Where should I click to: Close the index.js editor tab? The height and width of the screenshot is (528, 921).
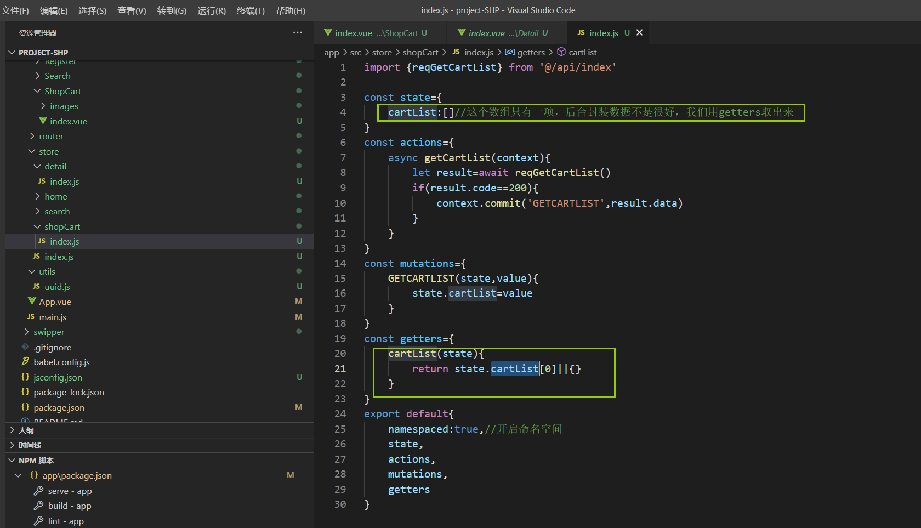coord(639,33)
